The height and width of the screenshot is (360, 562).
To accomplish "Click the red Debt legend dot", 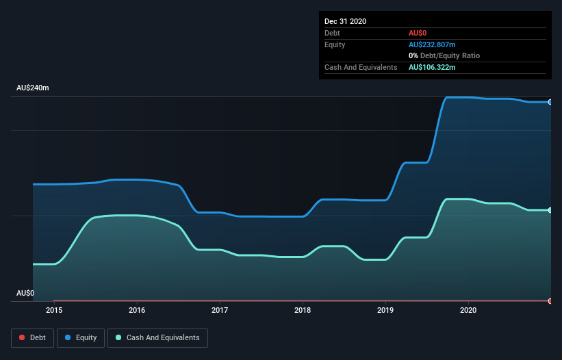I will 22,337.
